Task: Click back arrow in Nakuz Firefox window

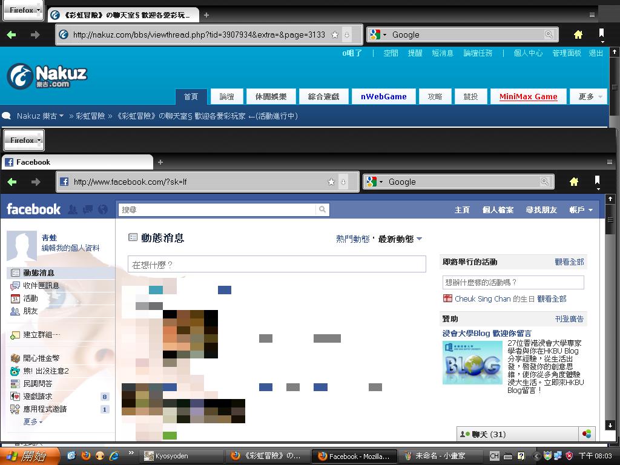Action: 12,35
